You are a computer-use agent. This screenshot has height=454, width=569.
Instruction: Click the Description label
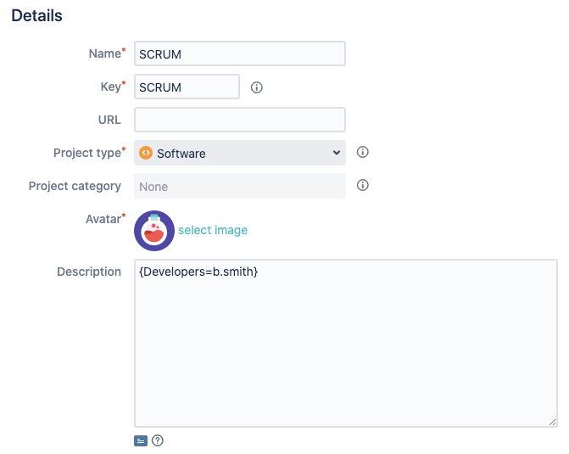89,272
